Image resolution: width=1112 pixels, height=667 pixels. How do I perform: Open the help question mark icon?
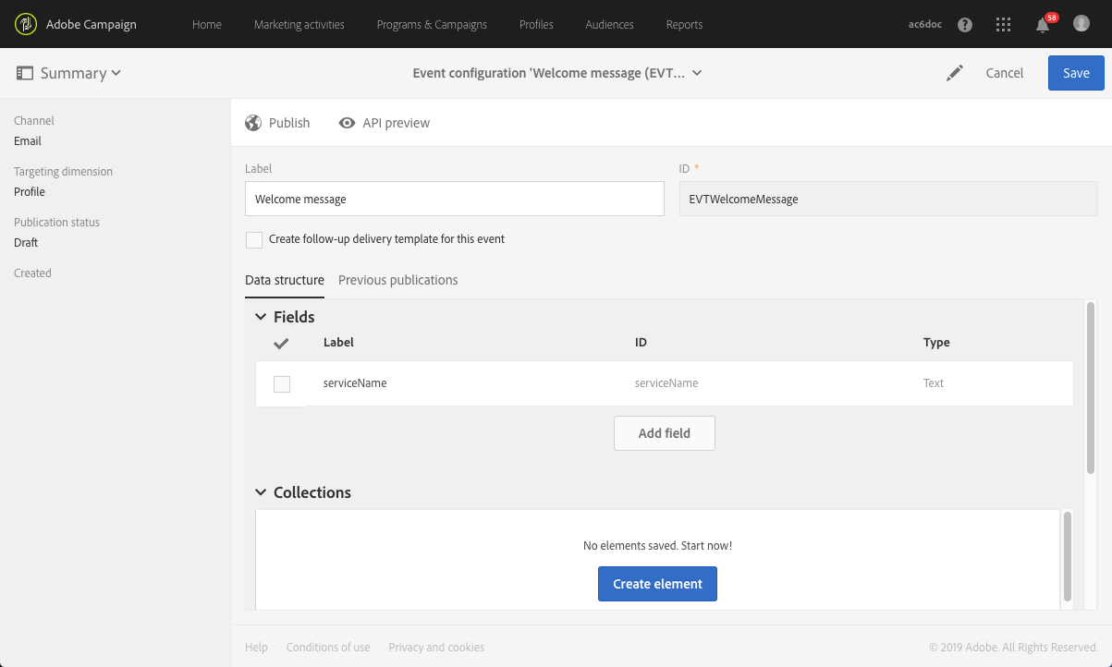point(965,25)
